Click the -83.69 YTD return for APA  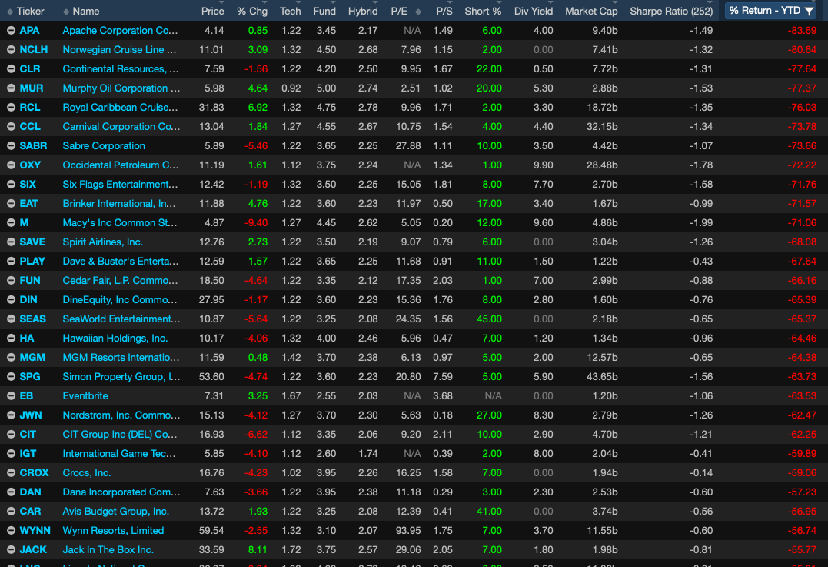coord(802,31)
